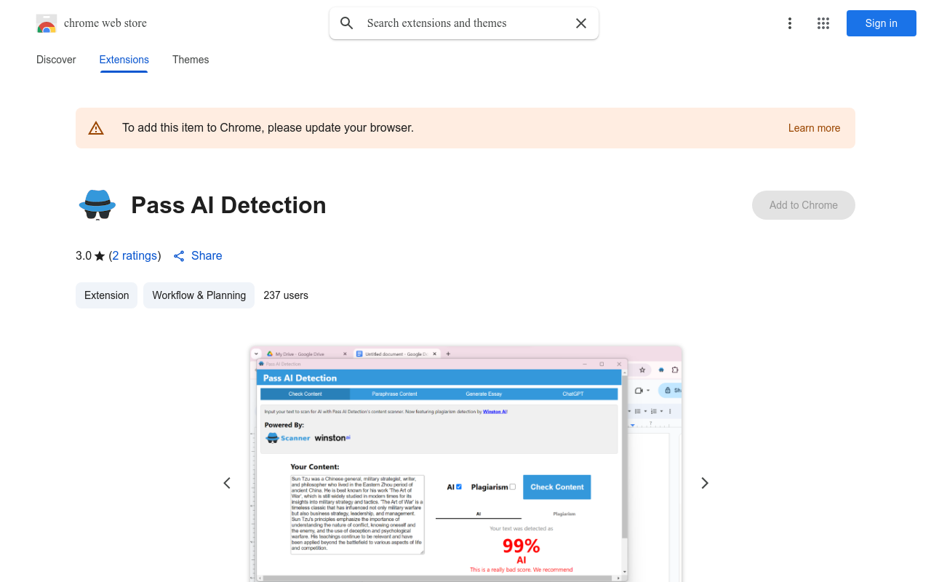
Task: Select the Extensions tab
Action: (124, 60)
